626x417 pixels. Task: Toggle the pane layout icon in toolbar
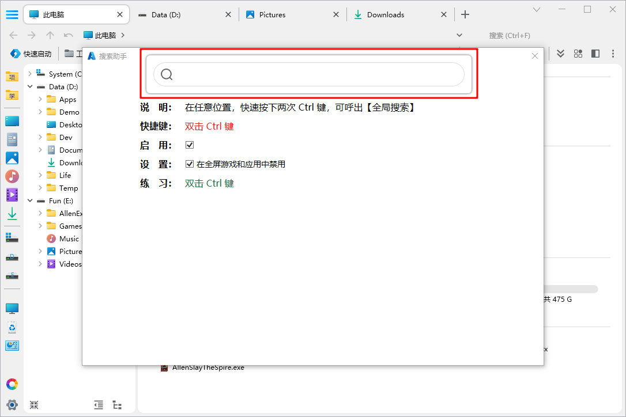pyautogui.click(x=595, y=54)
